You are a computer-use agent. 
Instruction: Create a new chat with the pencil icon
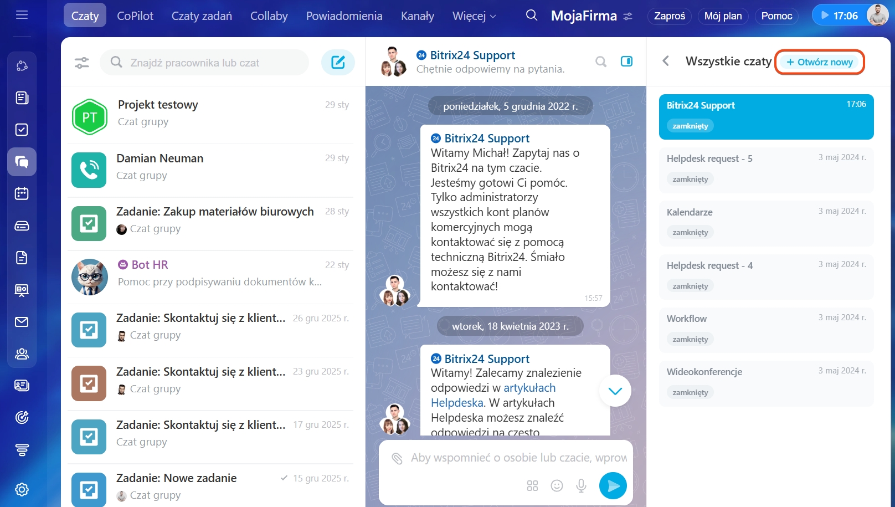(x=338, y=62)
